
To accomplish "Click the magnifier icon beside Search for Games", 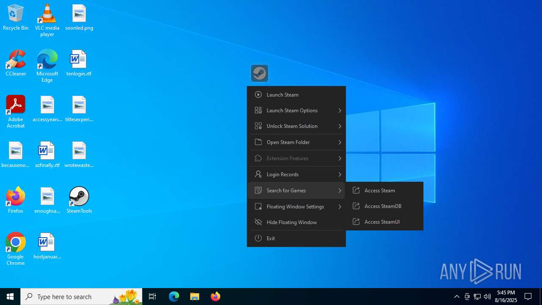I will click(258, 190).
